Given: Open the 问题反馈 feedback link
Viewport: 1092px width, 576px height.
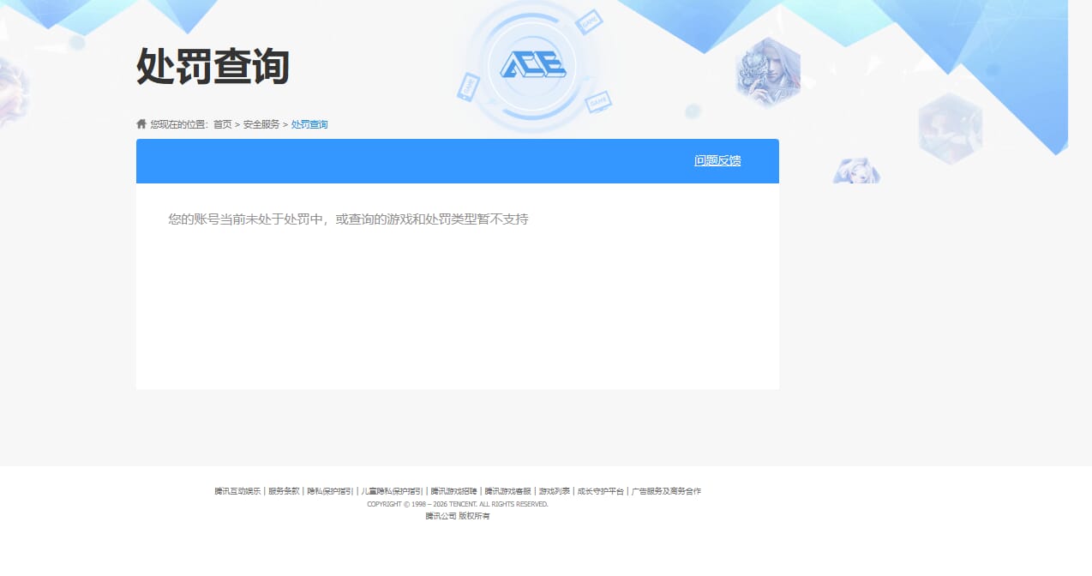Looking at the screenshot, I should (x=717, y=160).
